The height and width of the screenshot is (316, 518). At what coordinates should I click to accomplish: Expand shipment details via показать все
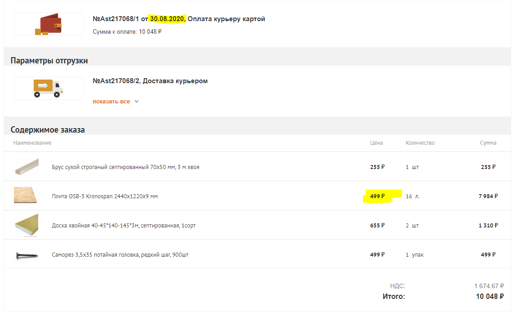(x=111, y=102)
